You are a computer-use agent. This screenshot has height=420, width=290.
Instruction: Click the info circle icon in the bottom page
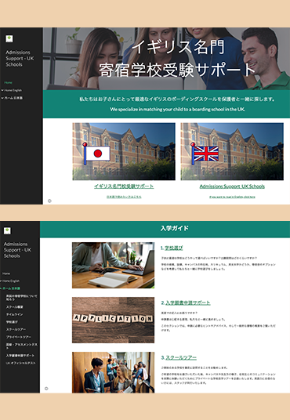point(46,389)
